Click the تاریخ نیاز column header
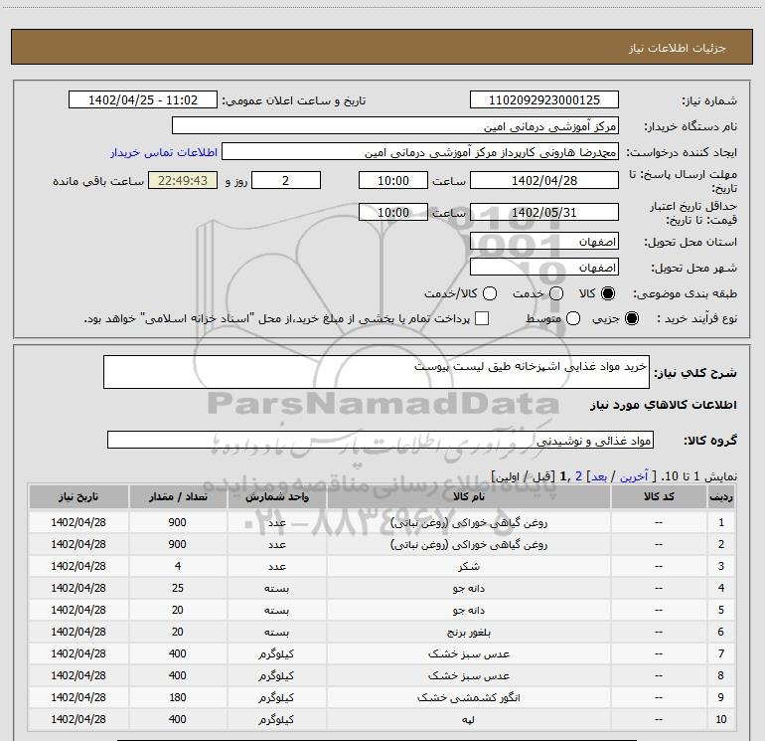This screenshot has height=741, width=765. pyautogui.click(x=78, y=496)
